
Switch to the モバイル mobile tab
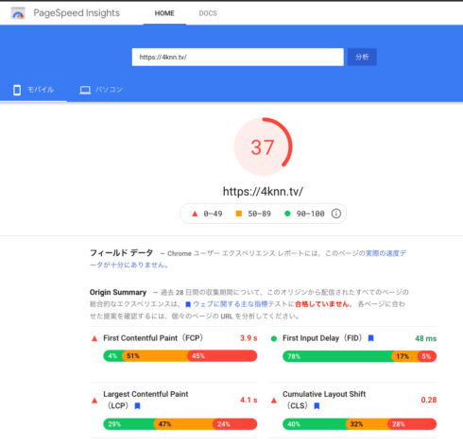coord(33,90)
